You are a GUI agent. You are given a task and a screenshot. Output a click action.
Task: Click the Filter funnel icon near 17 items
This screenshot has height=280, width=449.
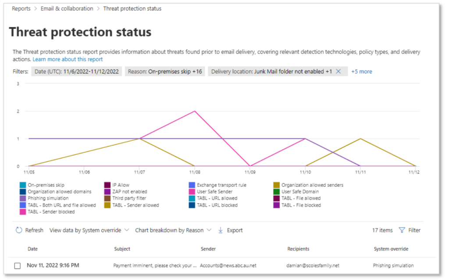tap(403, 230)
